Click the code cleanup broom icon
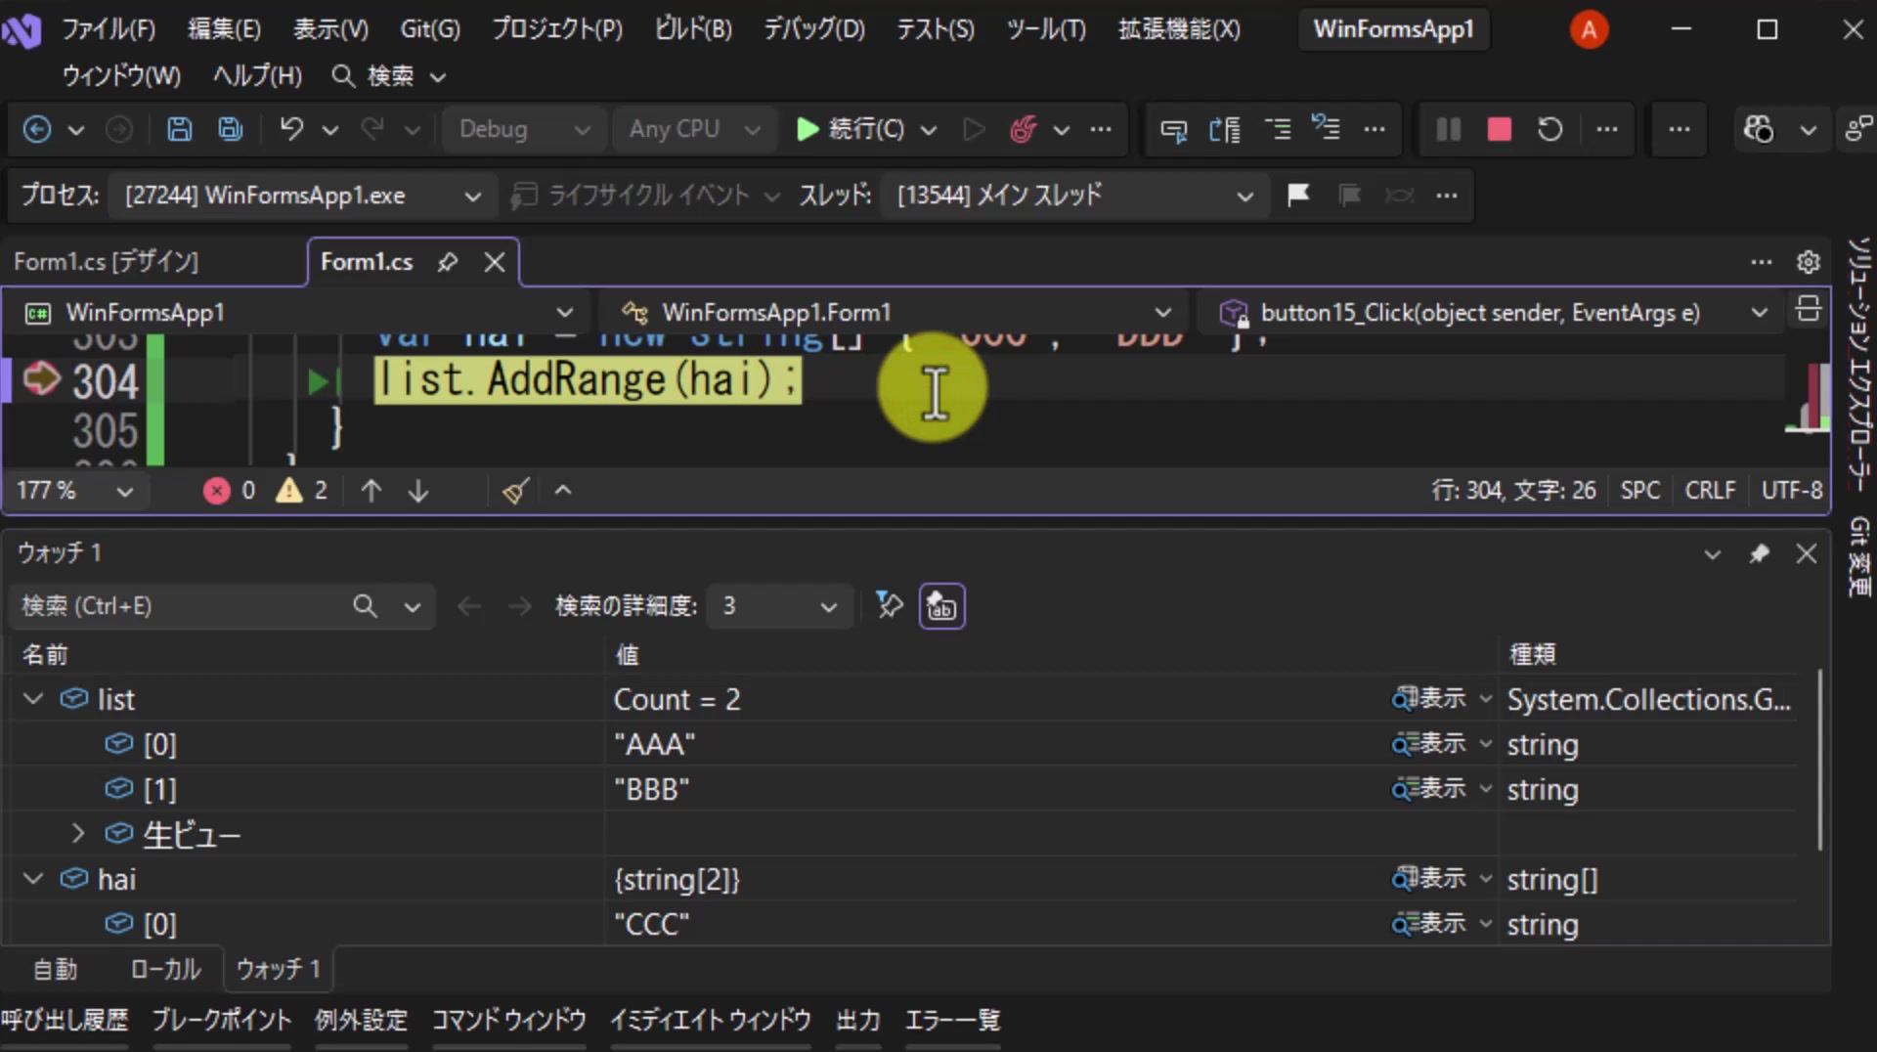1877x1052 pixels. 515,490
